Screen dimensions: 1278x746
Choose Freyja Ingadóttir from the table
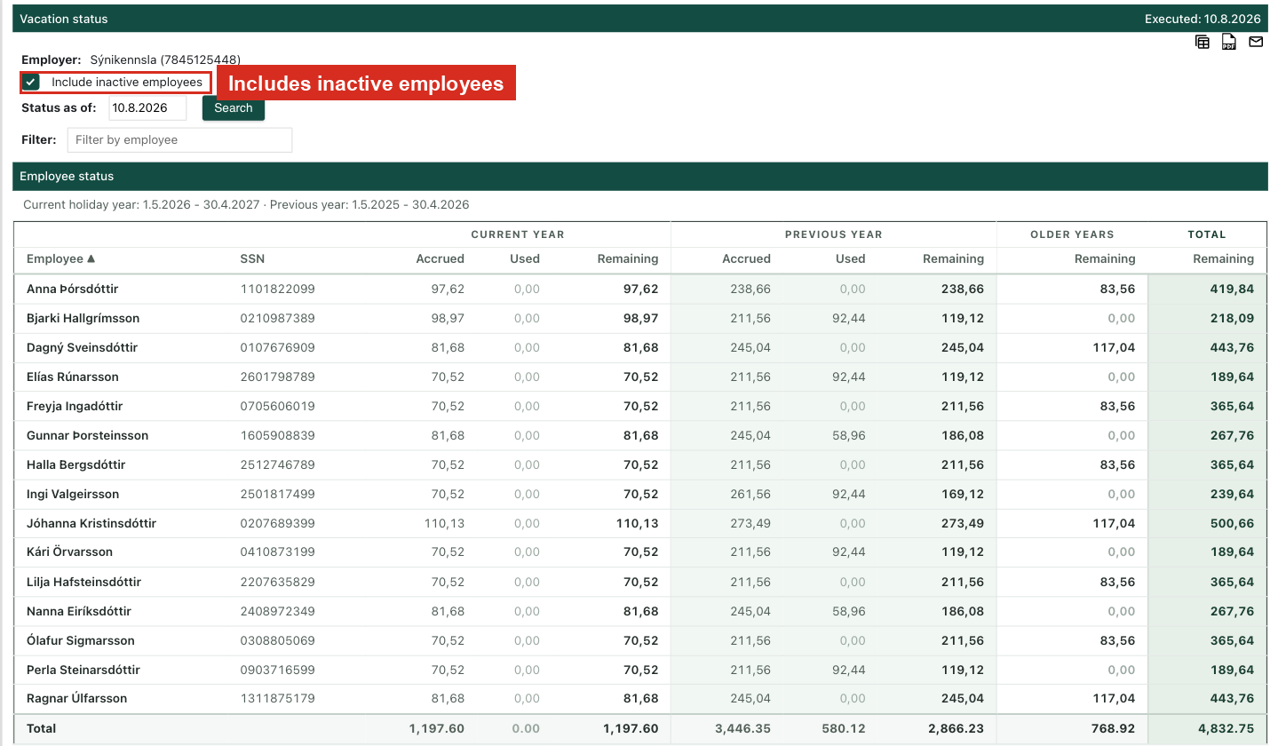pyautogui.click(x=75, y=406)
